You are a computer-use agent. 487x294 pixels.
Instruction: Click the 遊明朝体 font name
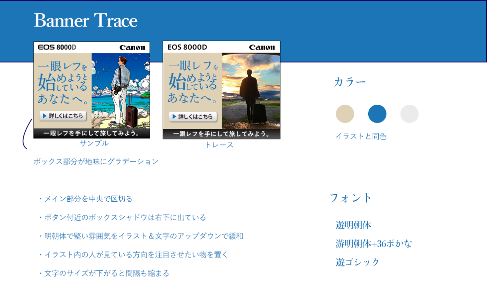coord(353,225)
